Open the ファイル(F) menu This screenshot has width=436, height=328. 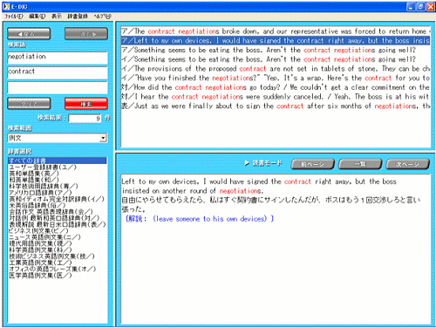[x=14, y=16]
